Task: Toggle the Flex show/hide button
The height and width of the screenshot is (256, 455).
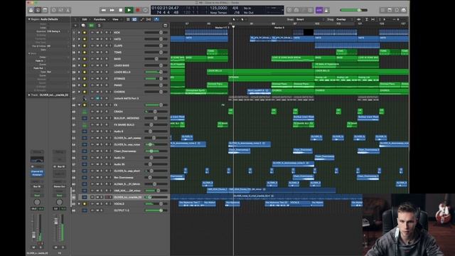Action: [149, 19]
